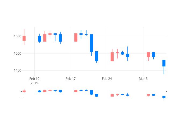Click the red candlestick just after Feb 17
Viewport: 188px width, 121px height.
[x=76, y=37]
